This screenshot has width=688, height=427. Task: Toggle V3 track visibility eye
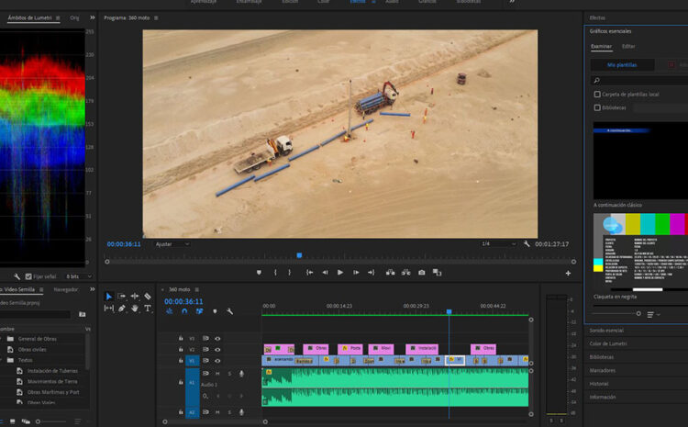coord(217,339)
